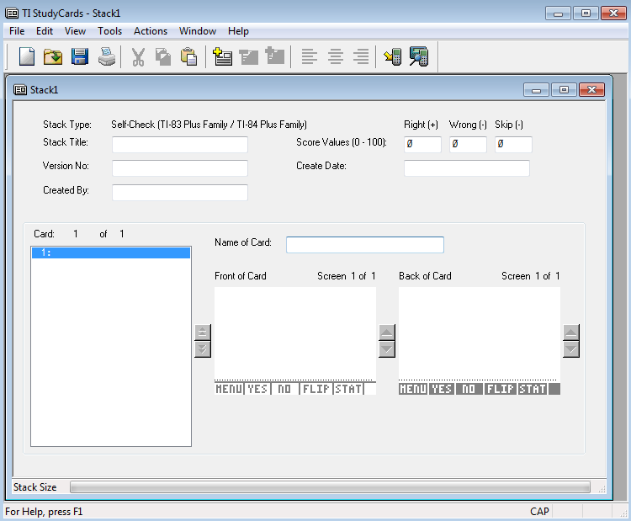Go to previous Back of Card screen
This screenshot has width=631, height=521.
click(x=571, y=332)
